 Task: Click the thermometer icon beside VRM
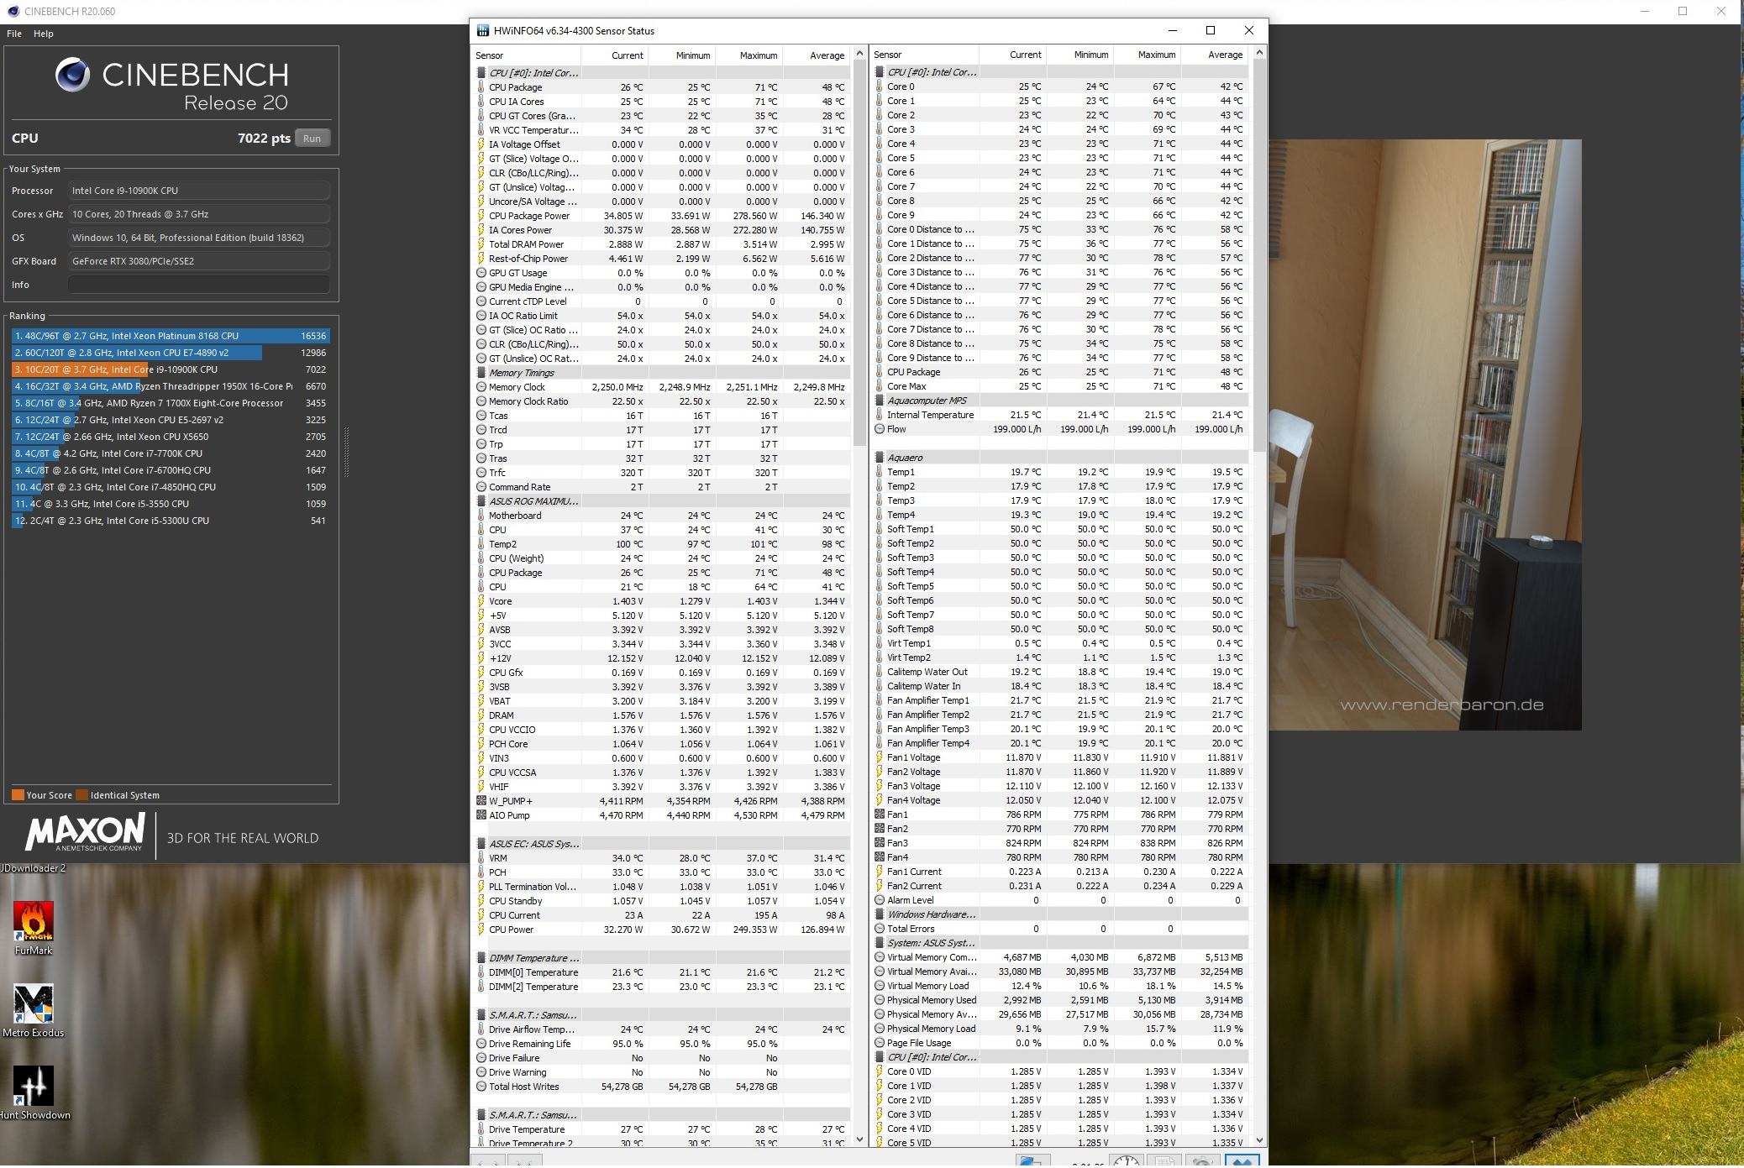(481, 858)
